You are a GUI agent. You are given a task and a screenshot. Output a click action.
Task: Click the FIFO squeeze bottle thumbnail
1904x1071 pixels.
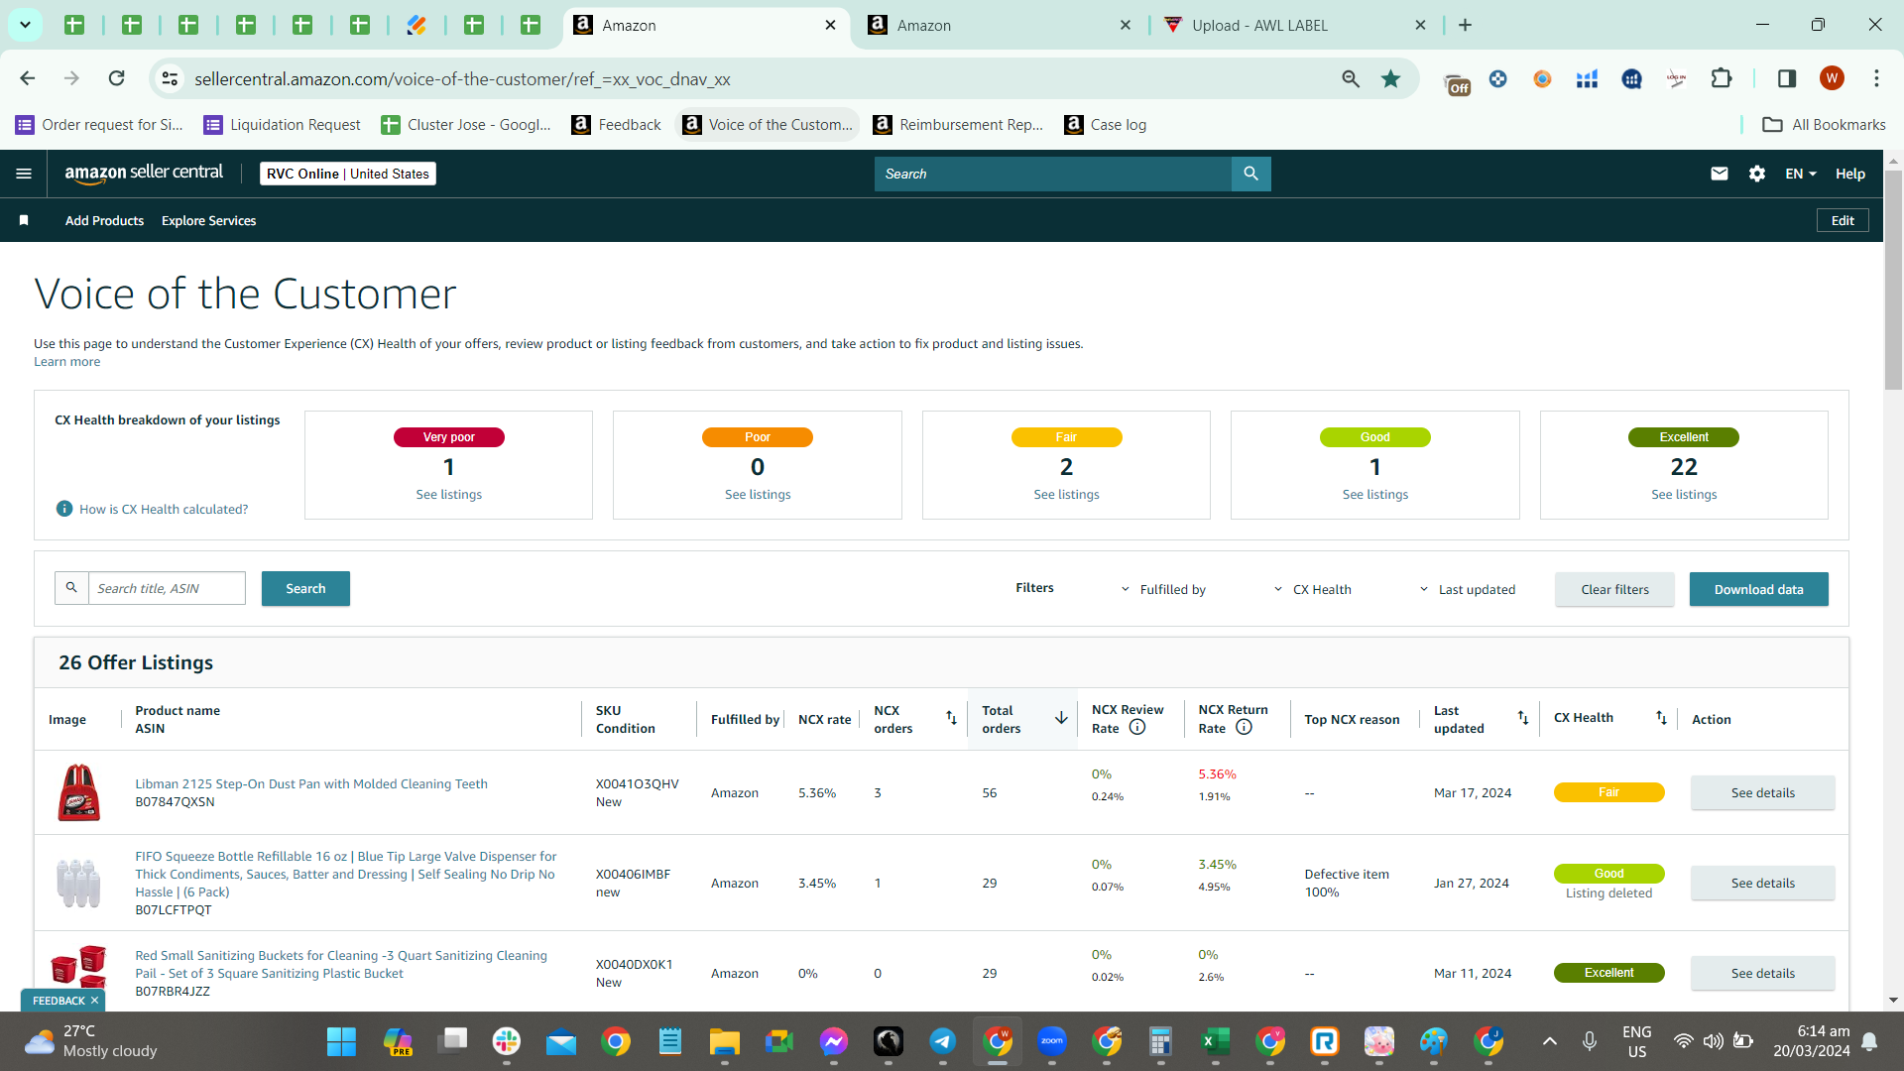click(x=78, y=883)
